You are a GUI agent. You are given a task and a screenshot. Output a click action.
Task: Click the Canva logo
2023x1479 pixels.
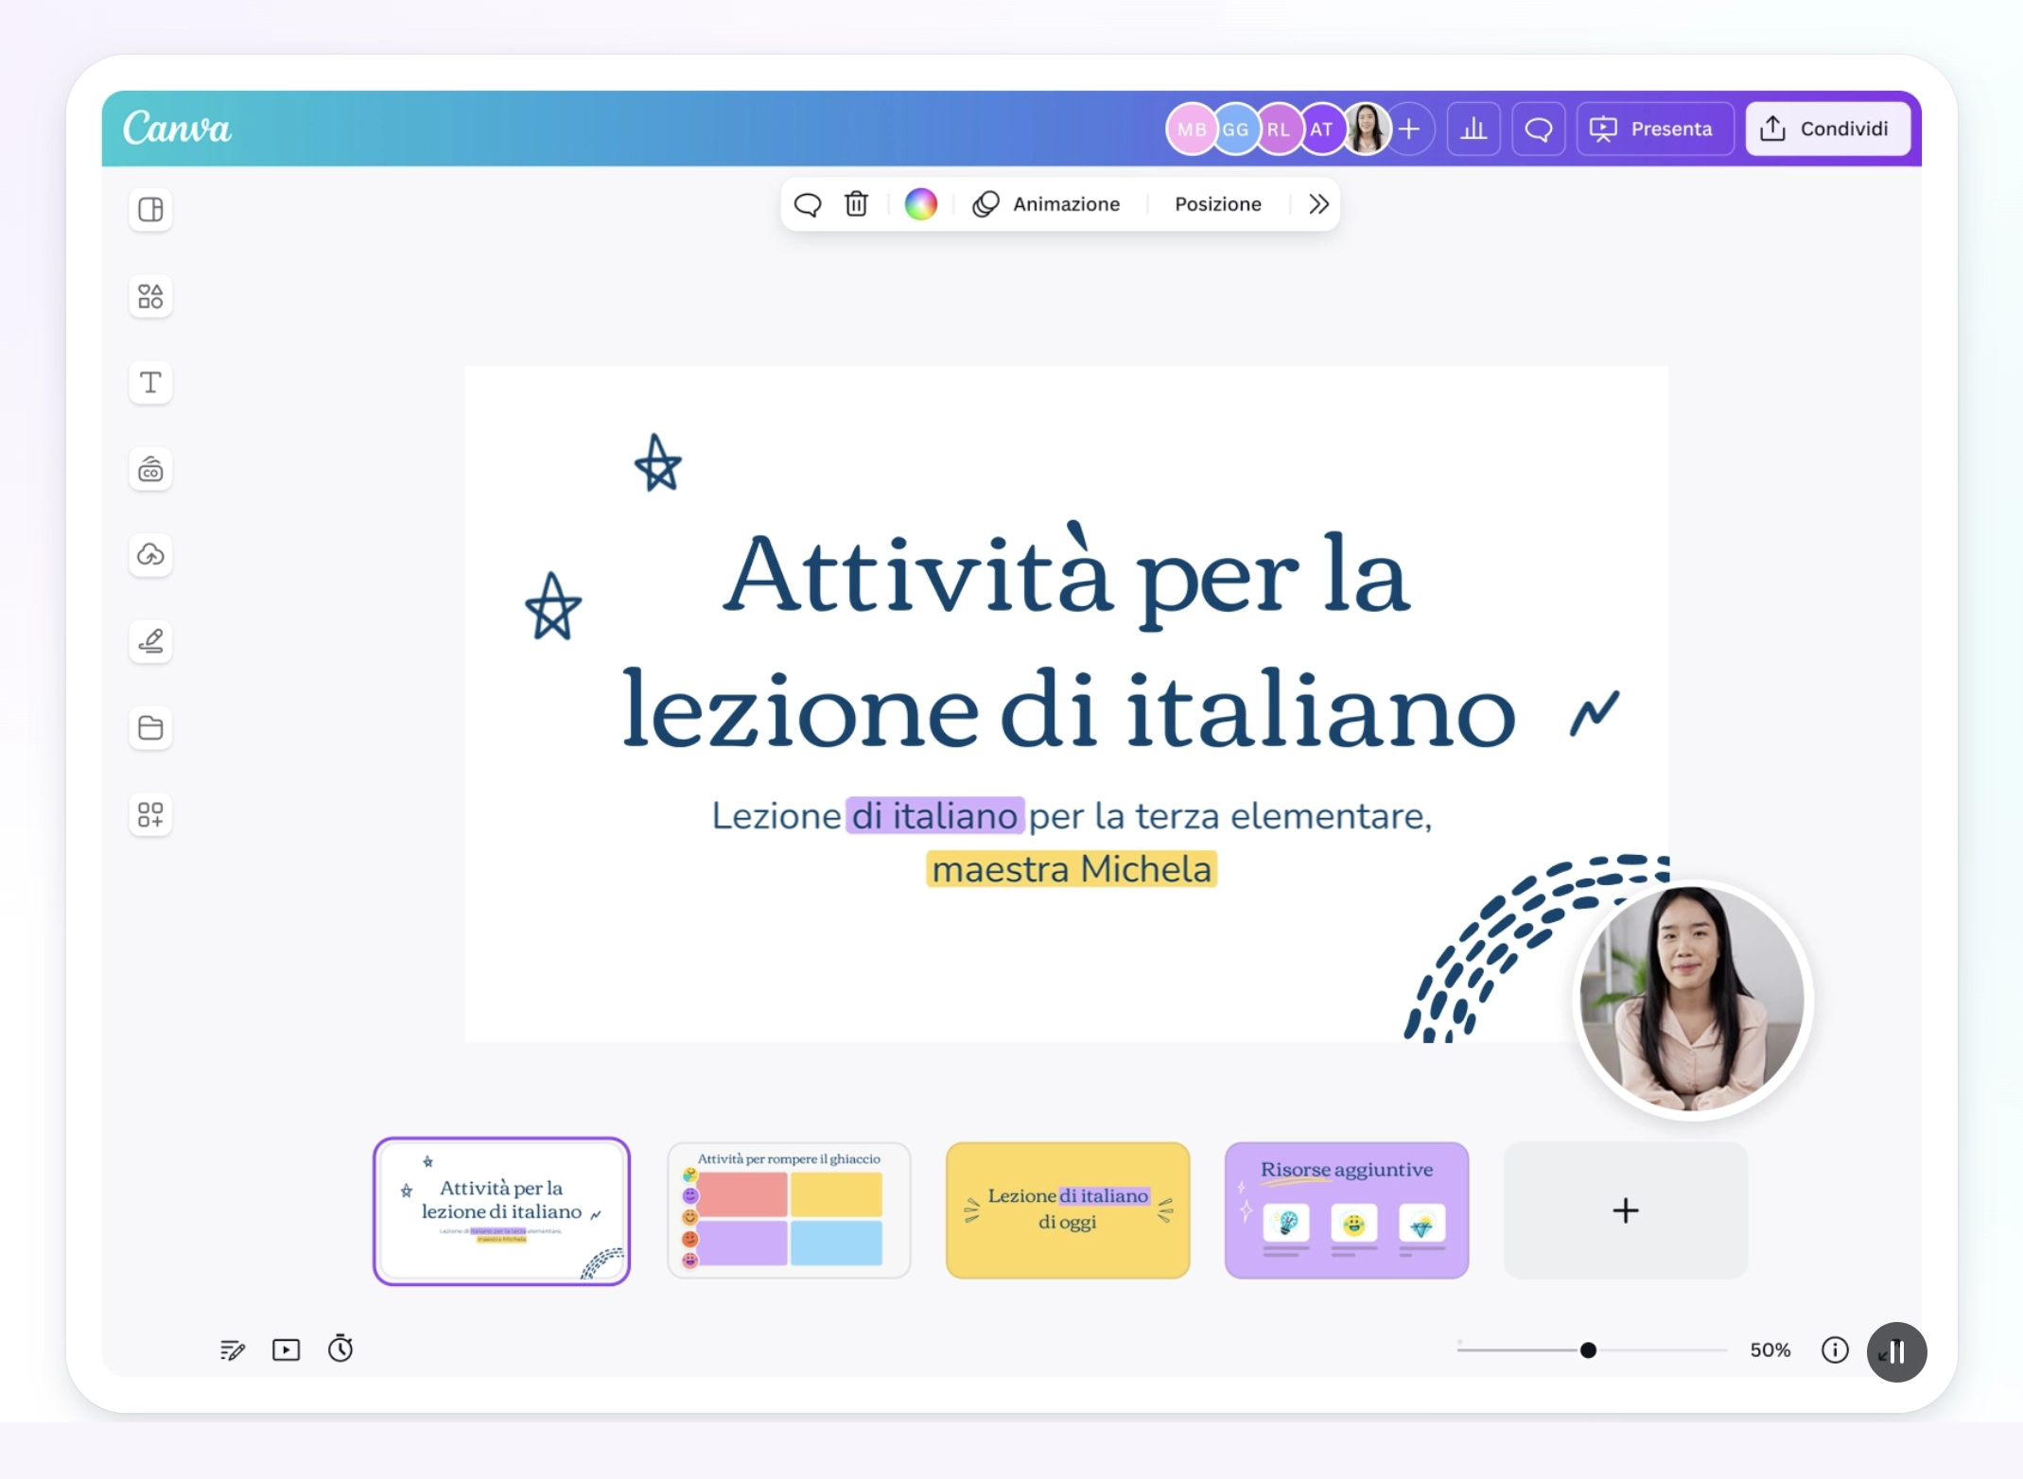177,128
